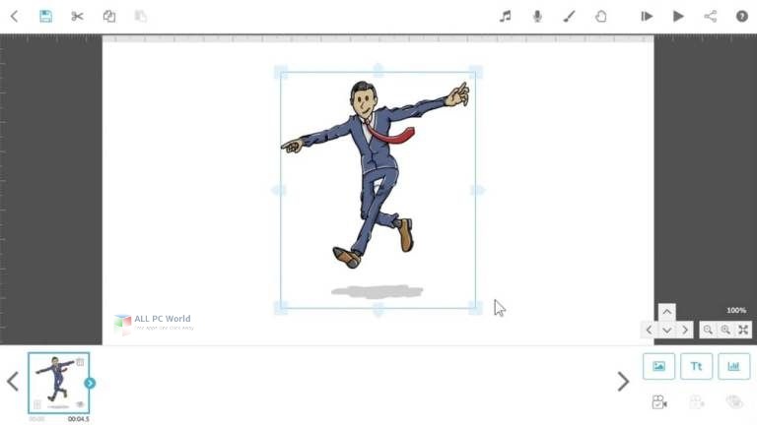Save the scribe with the floppy disk icon

click(46, 17)
